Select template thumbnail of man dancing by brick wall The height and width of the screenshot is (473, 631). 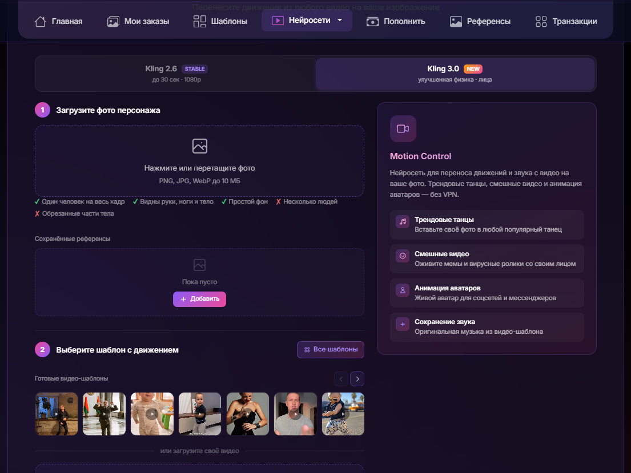pyautogui.click(x=57, y=414)
